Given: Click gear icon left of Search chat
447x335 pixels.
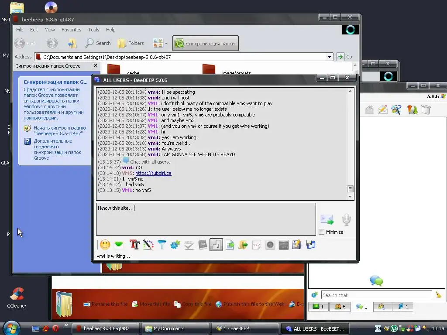Looking at the screenshot, I should click(x=314, y=295).
